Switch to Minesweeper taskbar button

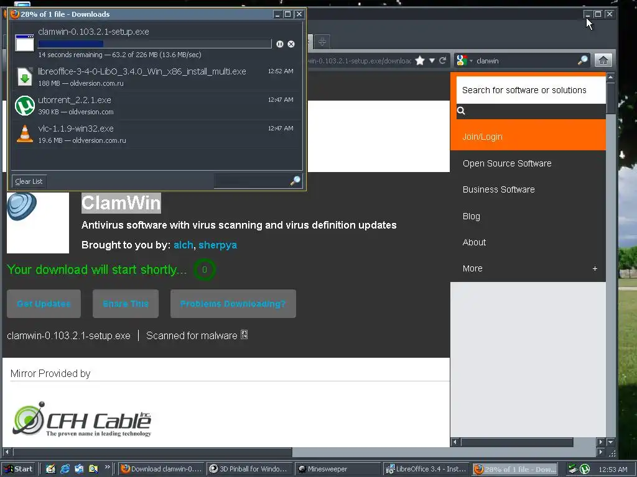[337, 469]
